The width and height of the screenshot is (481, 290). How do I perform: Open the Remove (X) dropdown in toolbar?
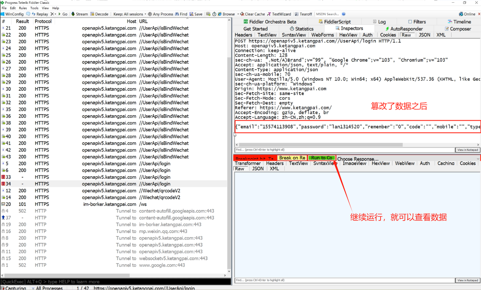[x=54, y=14]
